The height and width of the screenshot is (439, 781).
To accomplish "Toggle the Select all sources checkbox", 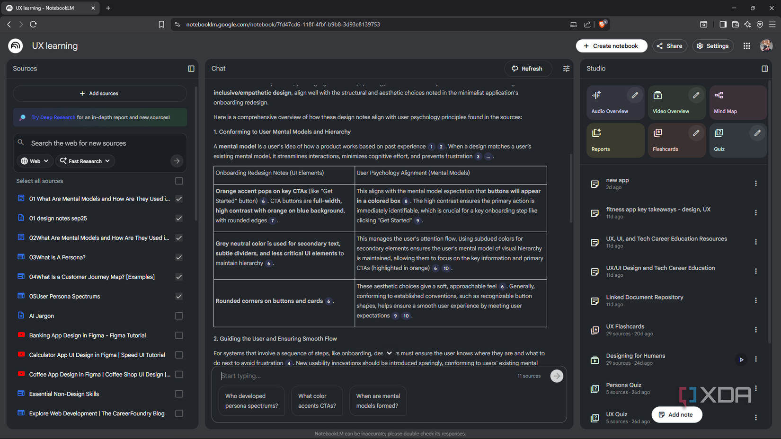I will 179,181.
